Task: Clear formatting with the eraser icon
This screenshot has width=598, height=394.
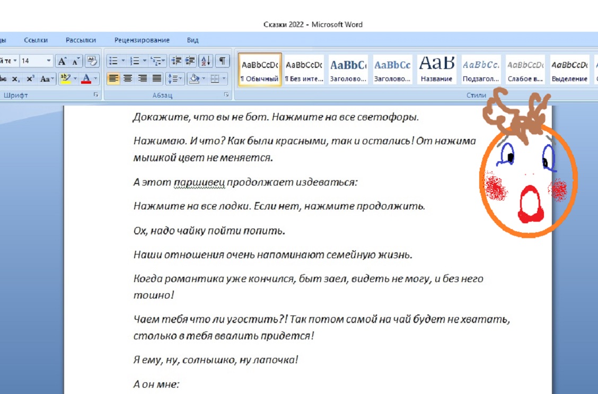Action: (92, 61)
